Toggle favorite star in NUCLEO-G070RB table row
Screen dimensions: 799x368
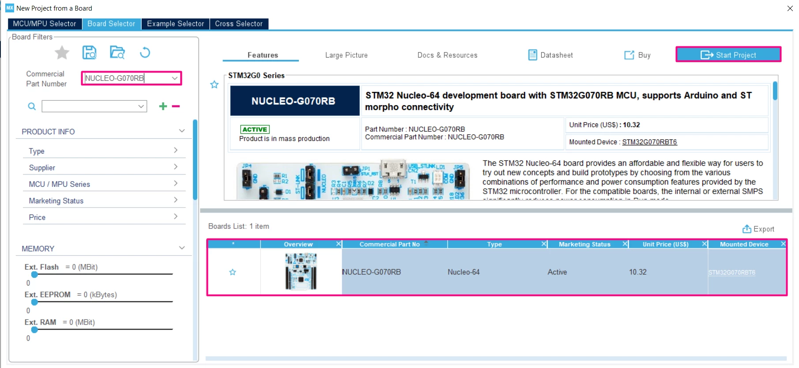233,272
